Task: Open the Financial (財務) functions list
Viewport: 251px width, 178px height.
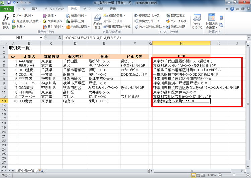Action: (x=18, y=27)
